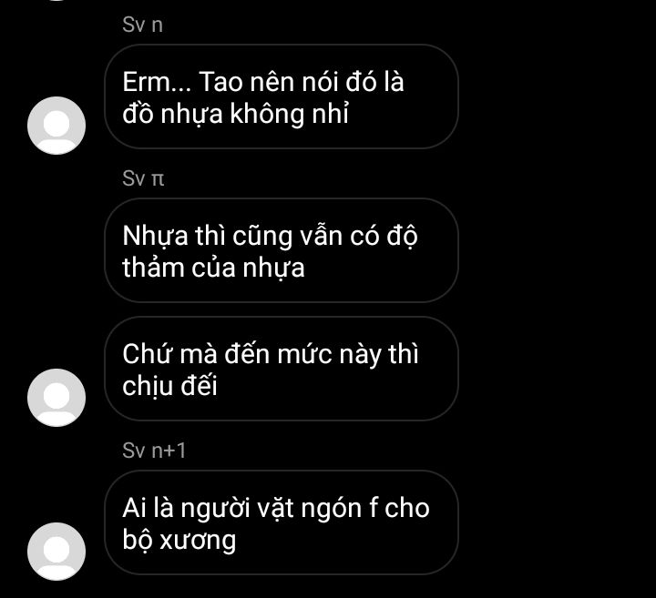656x598 pixels.
Task: Click the sender name "Sv n+1"
Action: 154,451
